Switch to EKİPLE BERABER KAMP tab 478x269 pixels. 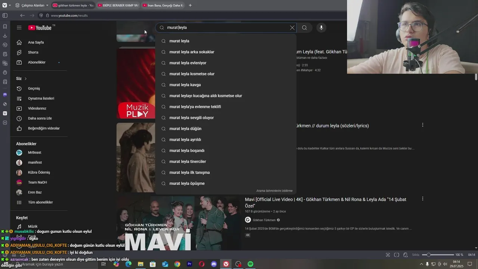coord(118,5)
